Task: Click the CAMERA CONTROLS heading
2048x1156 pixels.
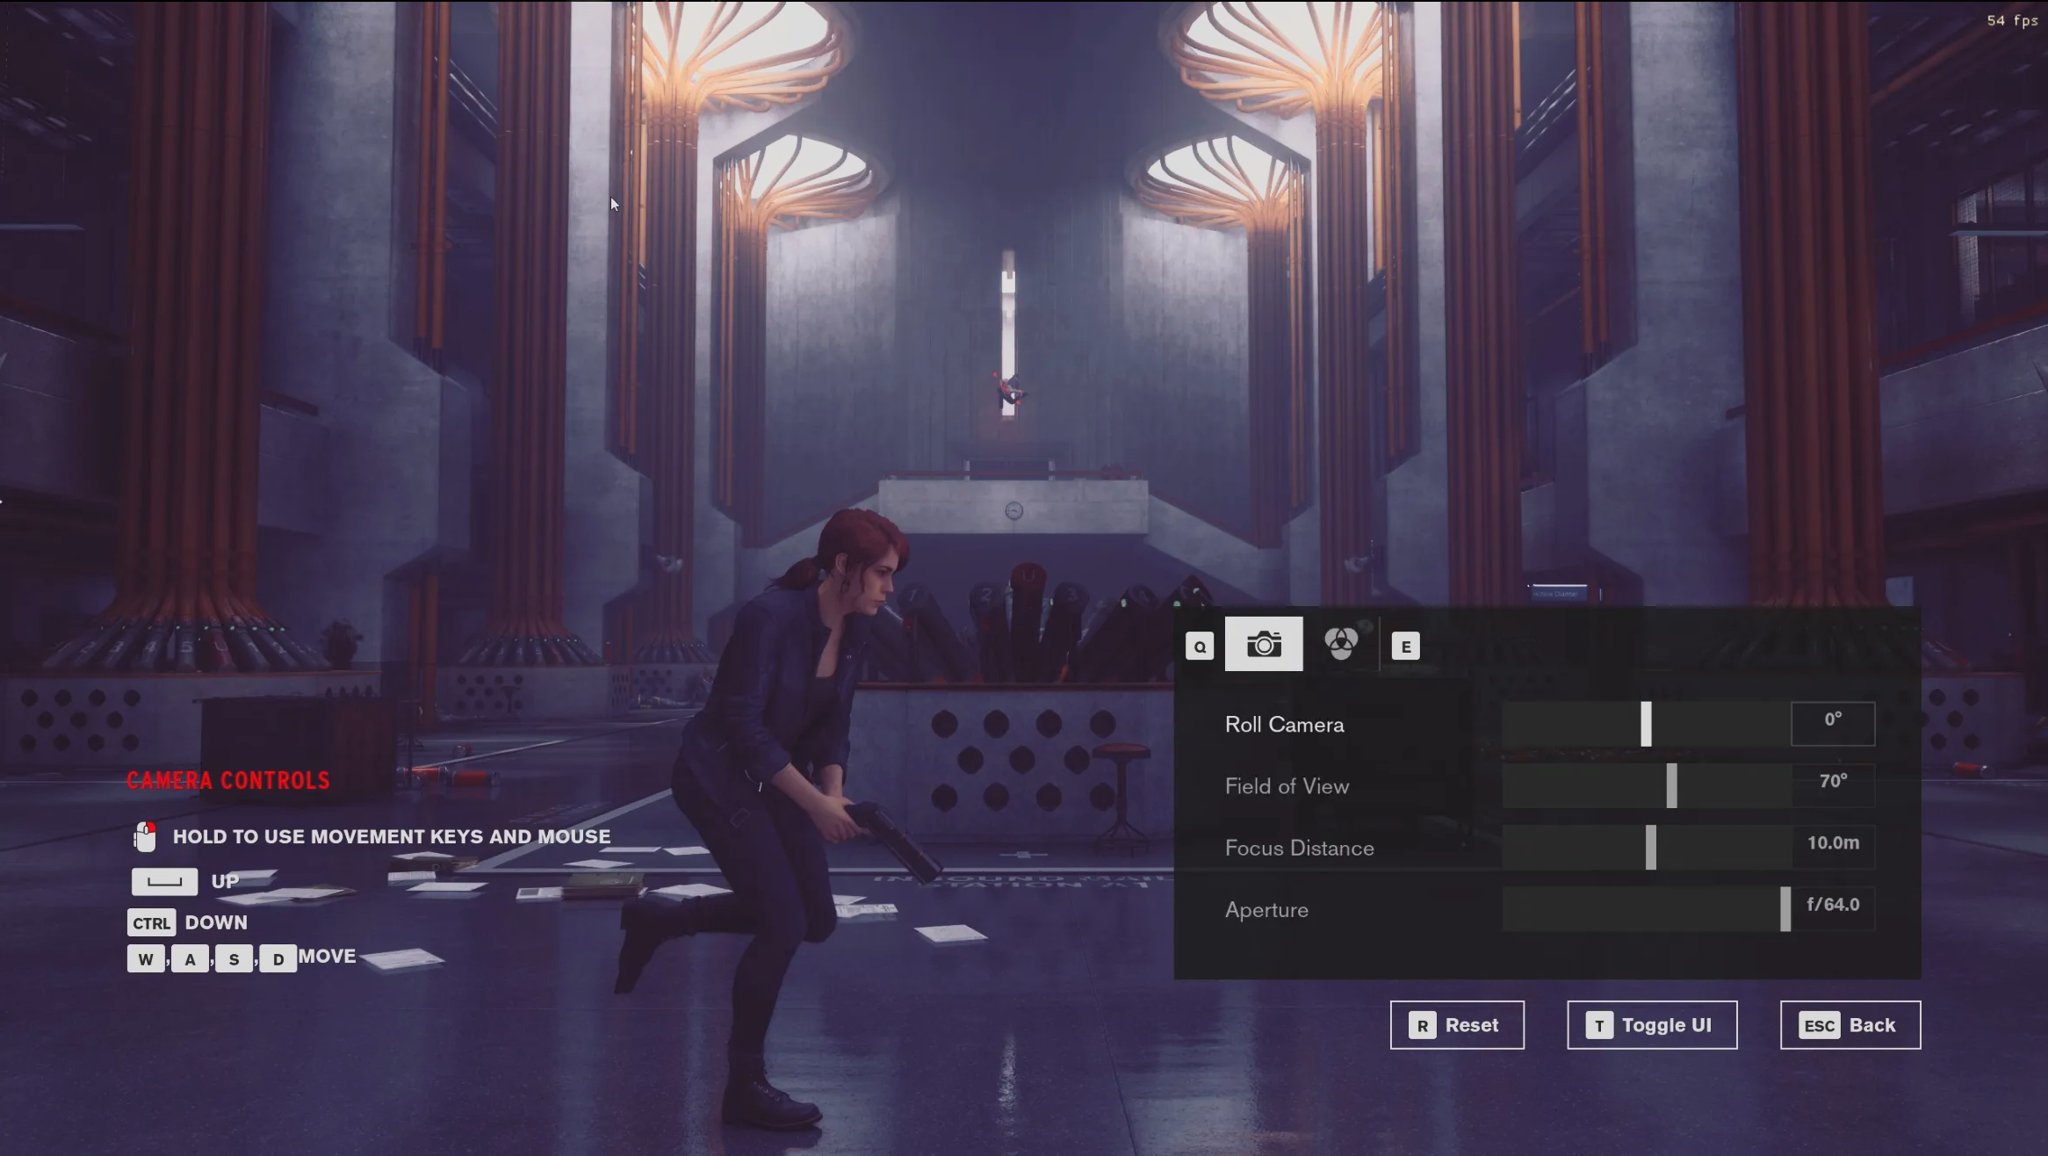Action: pos(228,780)
